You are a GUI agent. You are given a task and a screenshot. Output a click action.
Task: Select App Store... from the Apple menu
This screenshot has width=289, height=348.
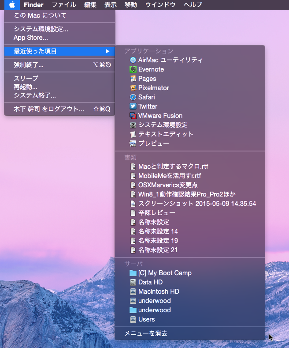click(x=59, y=38)
